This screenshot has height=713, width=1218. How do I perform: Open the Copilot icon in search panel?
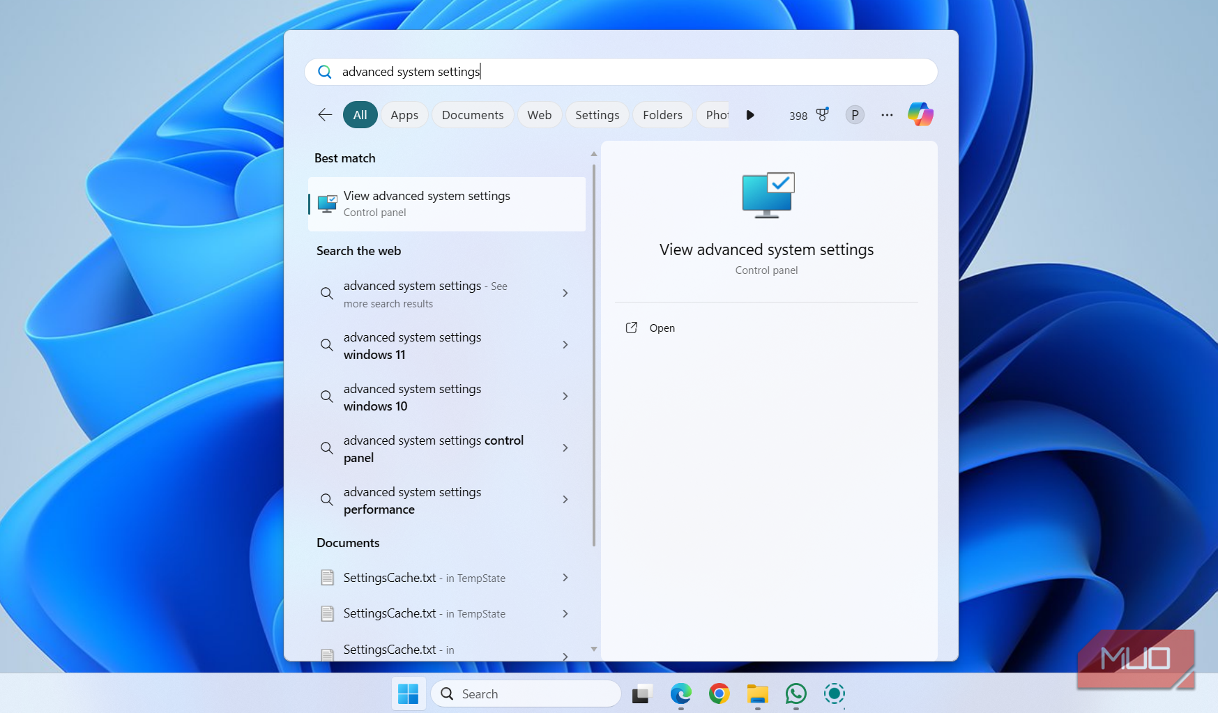pos(920,114)
